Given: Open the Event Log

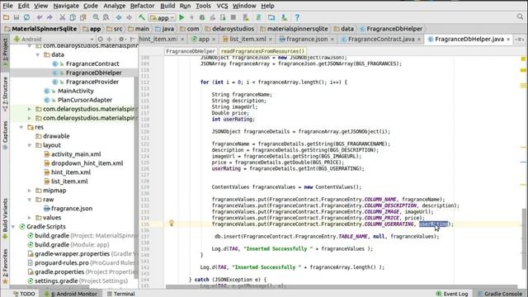Looking at the screenshot, I should point(452,294).
